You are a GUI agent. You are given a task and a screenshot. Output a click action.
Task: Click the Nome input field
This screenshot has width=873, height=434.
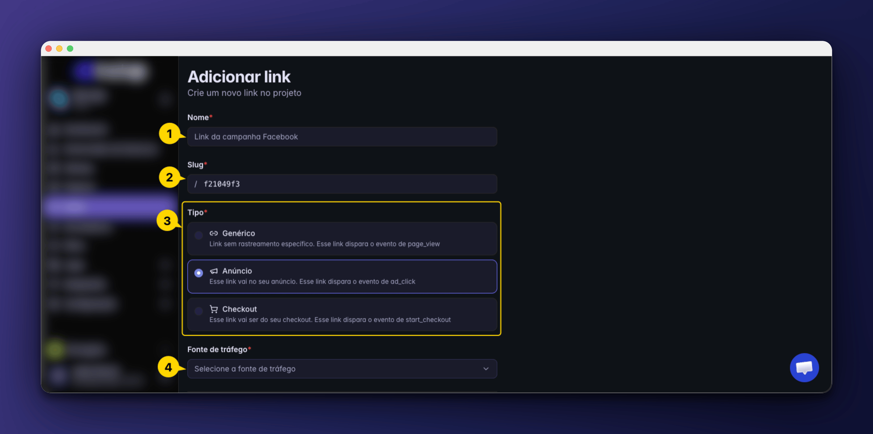tap(342, 137)
